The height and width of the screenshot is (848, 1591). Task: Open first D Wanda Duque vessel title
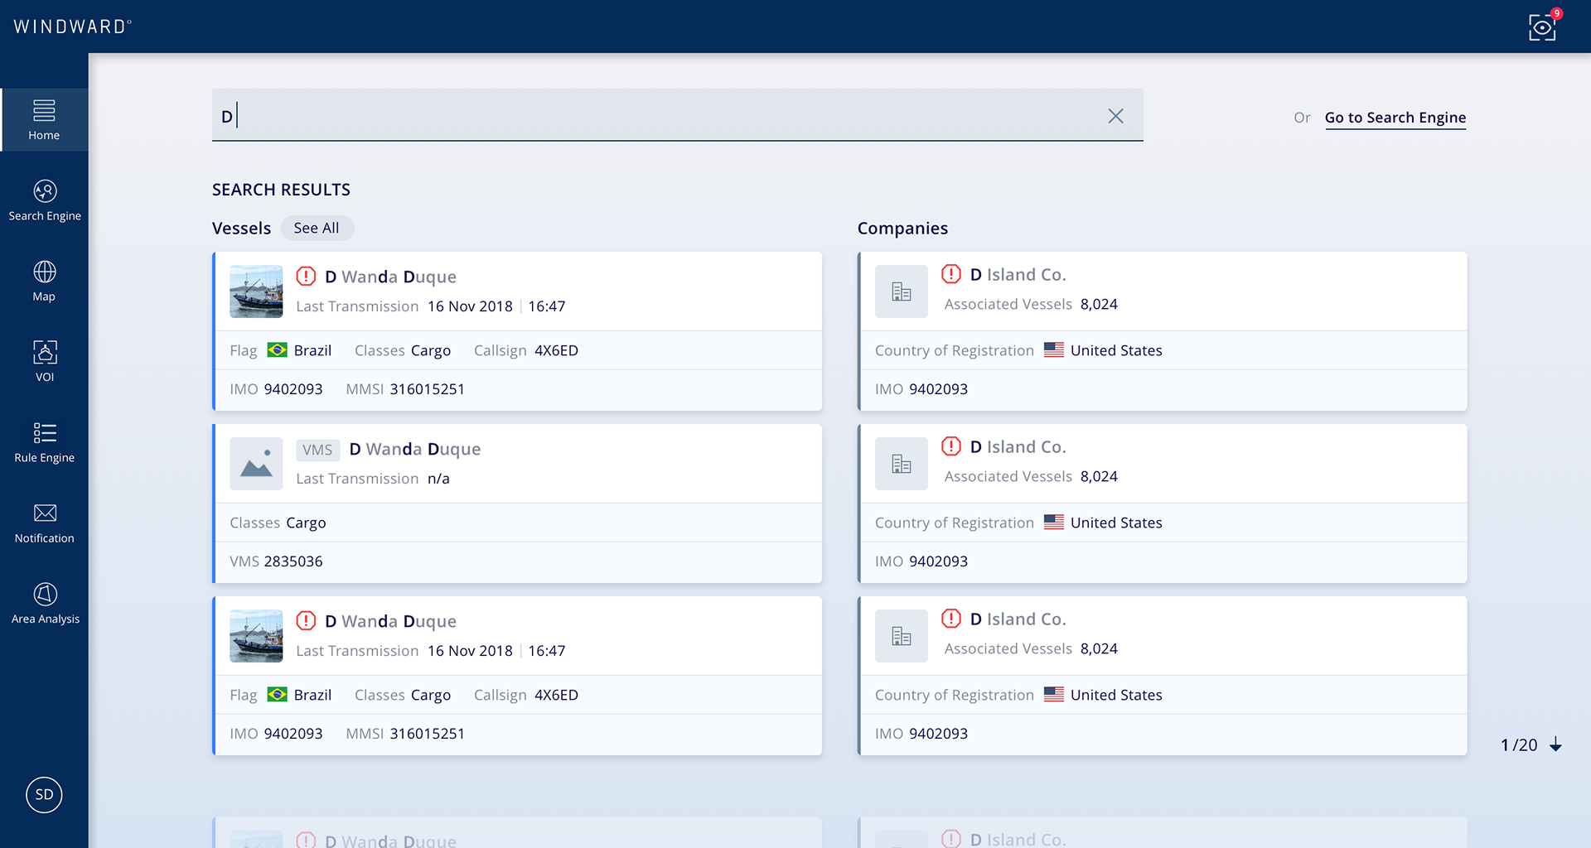click(390, 277)
